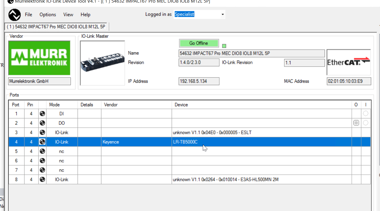This screenshot has height=211, width=380.
Task: Click the O column header
Action: (x=356, y=105)
